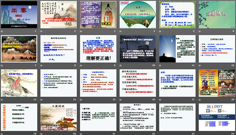Select the slide saying 理解要正确!
The image size is (236, 135).
tap(98, 49)
